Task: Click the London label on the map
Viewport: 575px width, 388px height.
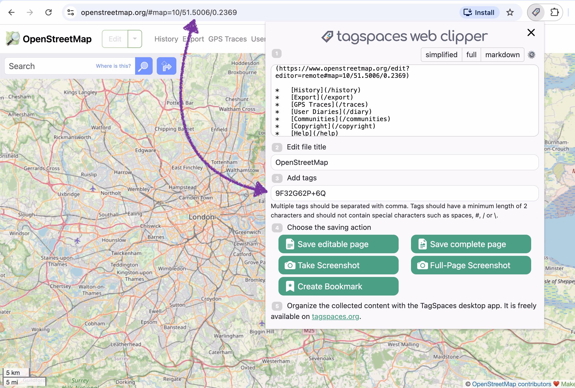Action: click(x=201, y=217)
